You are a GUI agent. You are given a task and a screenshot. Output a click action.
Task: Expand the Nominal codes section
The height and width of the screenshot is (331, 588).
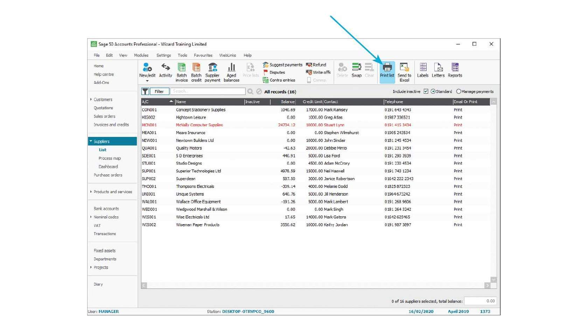(91, 217)
